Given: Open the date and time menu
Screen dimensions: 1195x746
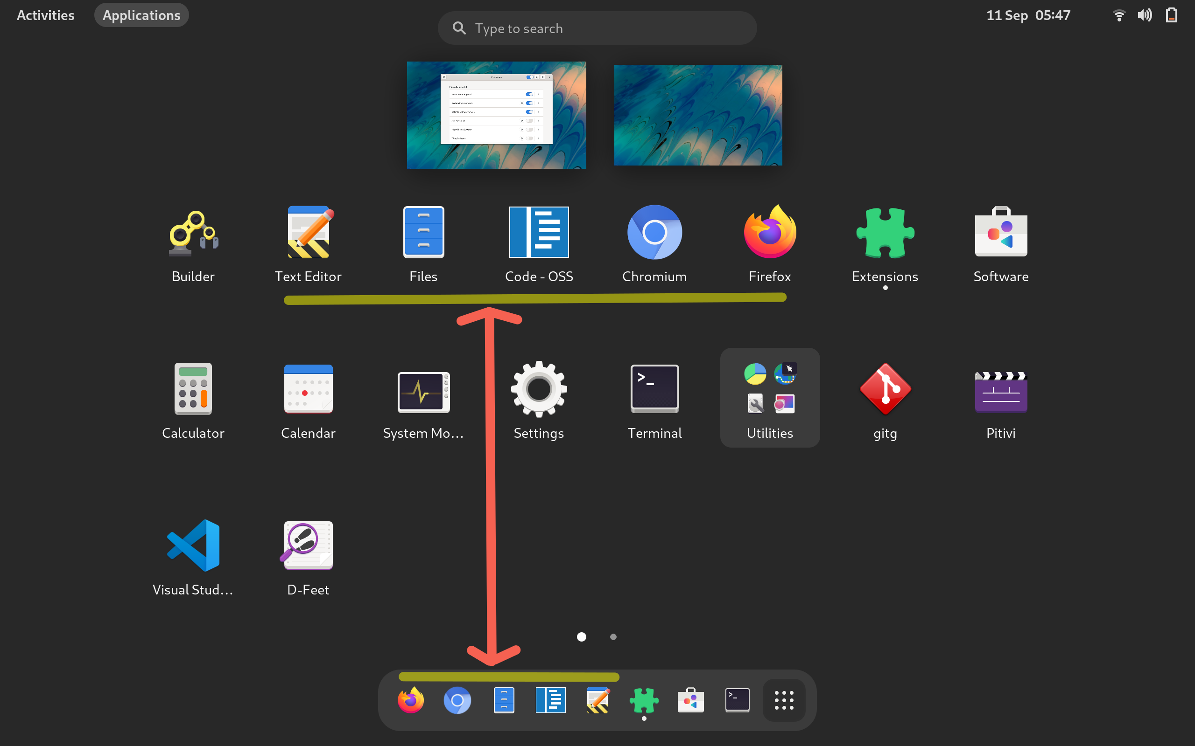Looking at the screenshot, I should click(1029, 15).
